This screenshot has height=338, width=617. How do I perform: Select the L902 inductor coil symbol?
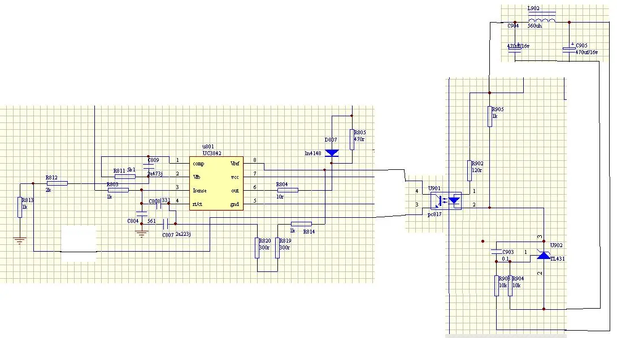click(x=542, y=18)
